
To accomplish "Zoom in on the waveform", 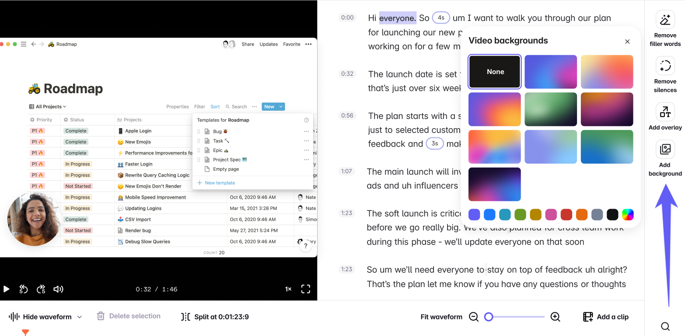I will 555,317.
